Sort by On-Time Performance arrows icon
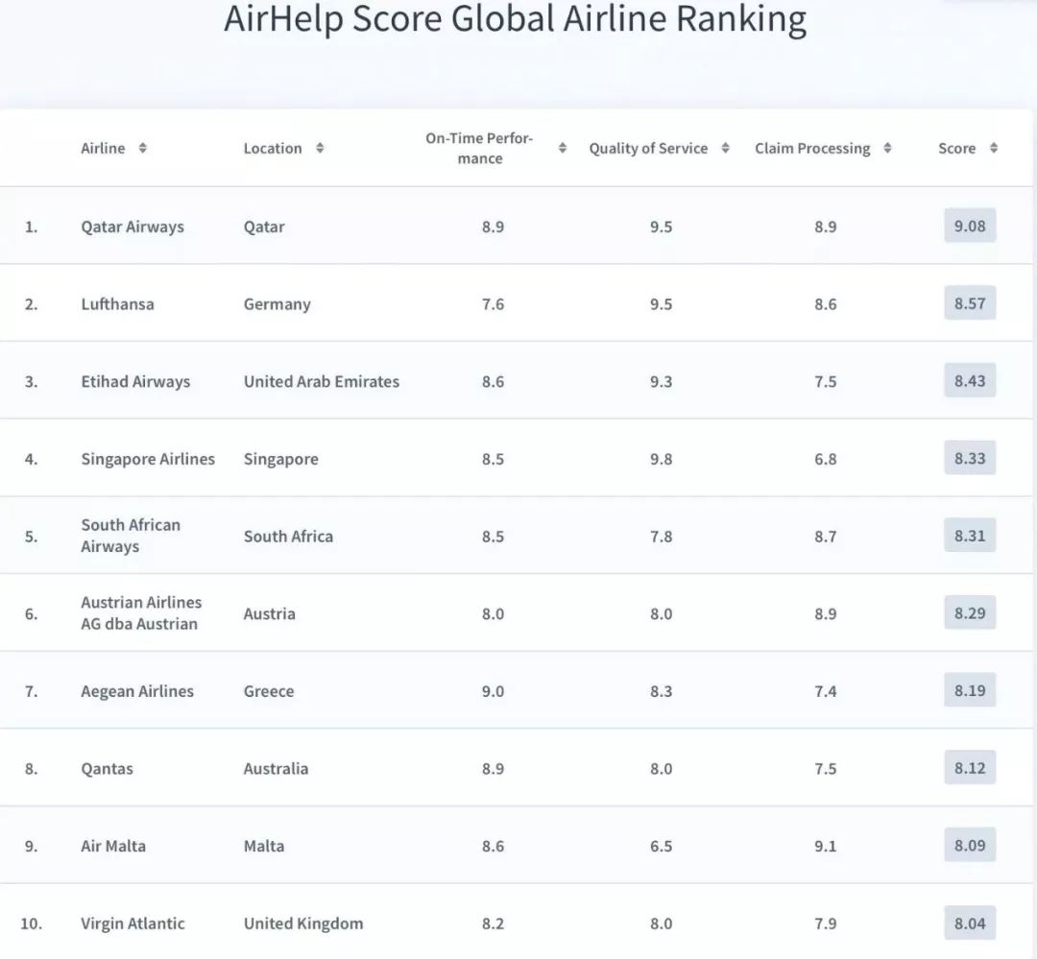This screenshot has width=1037, height=959. pyautogui.click(x=563, y=149)
